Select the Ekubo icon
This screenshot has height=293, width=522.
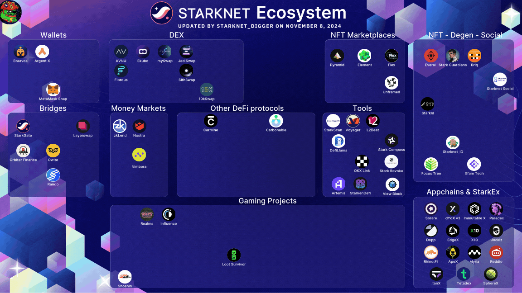[x=143, y=52]
